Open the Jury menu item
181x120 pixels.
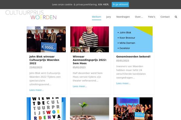click(x=109, y=17)
